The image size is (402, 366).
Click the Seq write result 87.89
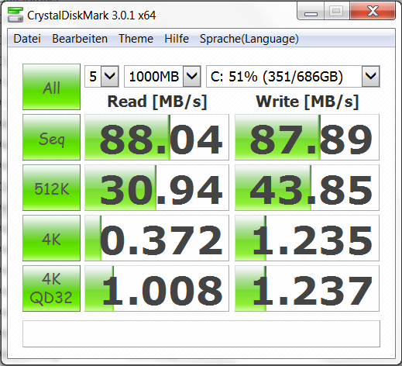307,137
